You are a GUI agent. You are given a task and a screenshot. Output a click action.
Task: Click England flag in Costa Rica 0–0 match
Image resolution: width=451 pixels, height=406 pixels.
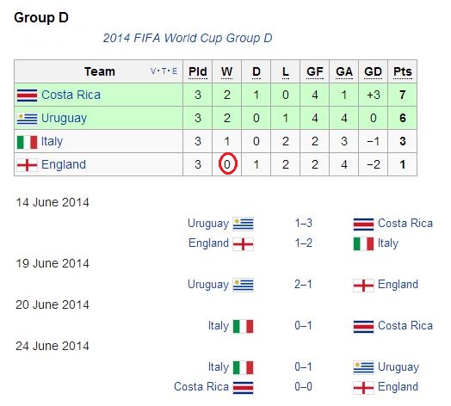pyautogui.click(x=363, y=388)
